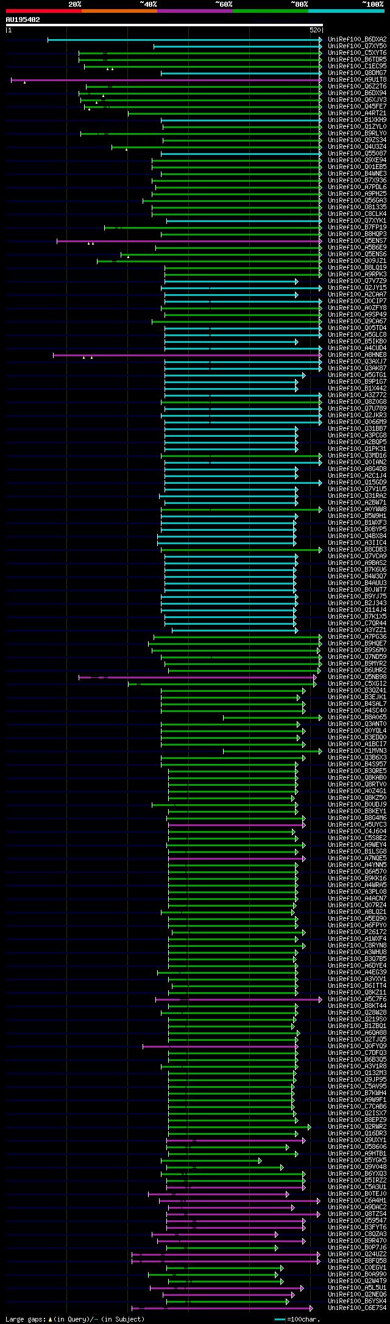Click the white query sequence ruler bar
The image size is (390, 1324).
[x=164, y=25]
